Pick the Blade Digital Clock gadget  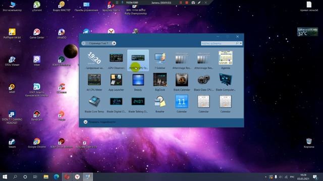pos(116,104)
